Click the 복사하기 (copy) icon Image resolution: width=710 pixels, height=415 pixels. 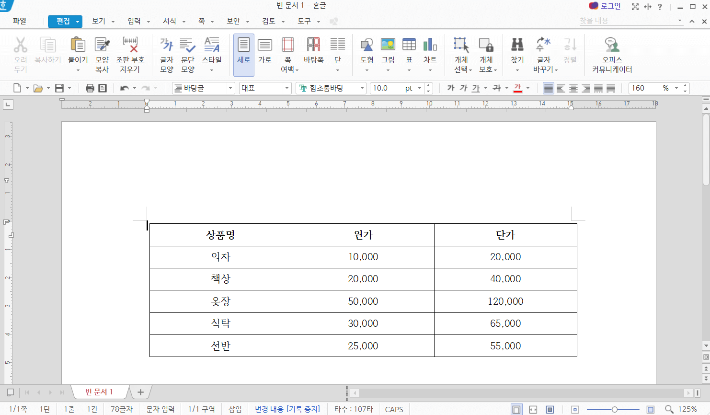[47, 45]
